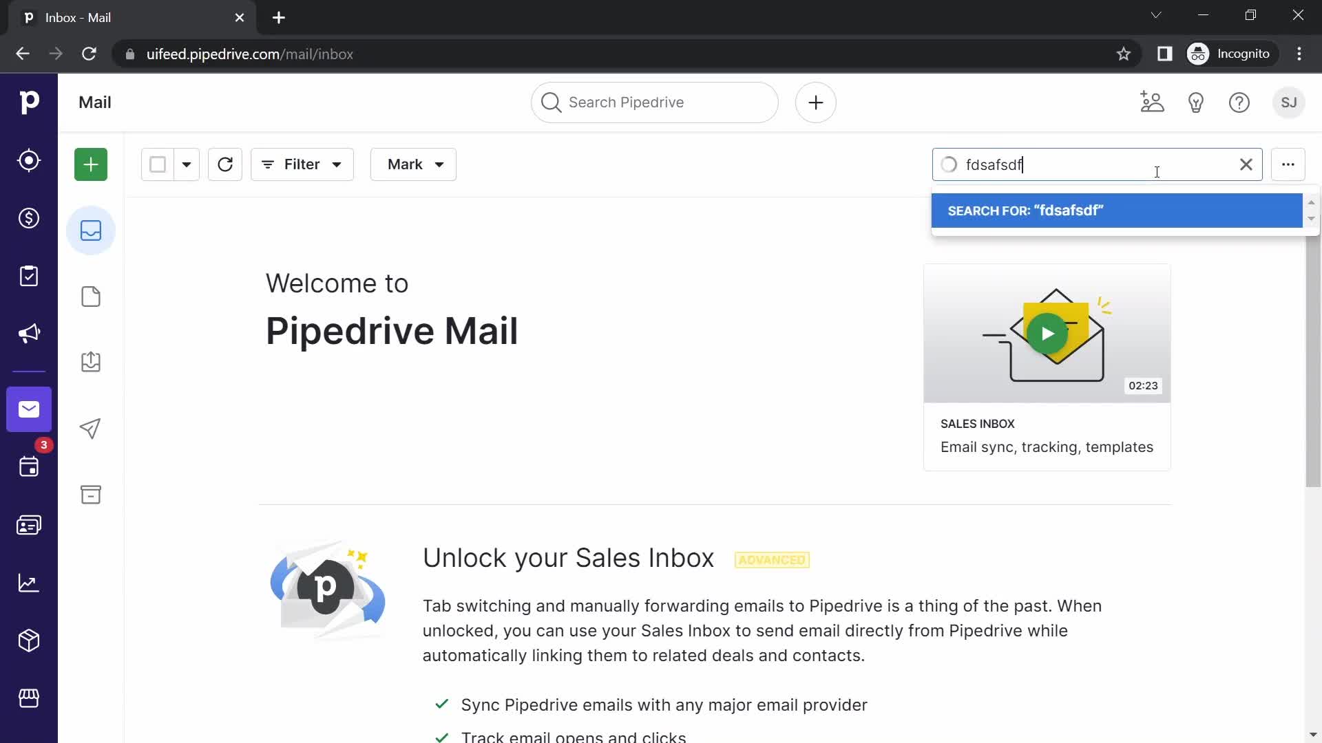Click the search input field

(x=1098, y=165)
